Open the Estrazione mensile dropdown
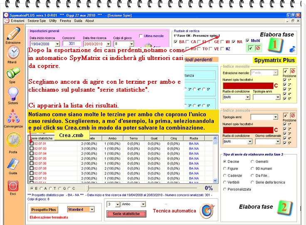 (x=275, y=73)
